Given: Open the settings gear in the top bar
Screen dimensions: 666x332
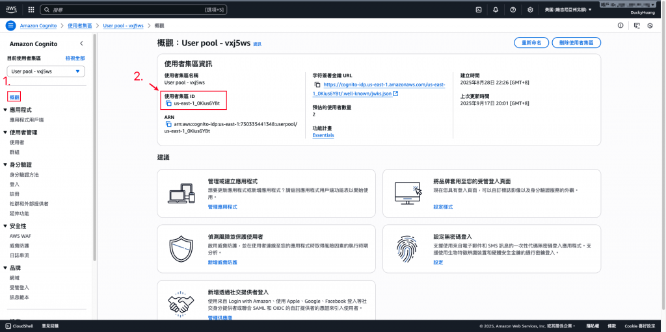Looking at the screenshot, I should click(530, 9).
